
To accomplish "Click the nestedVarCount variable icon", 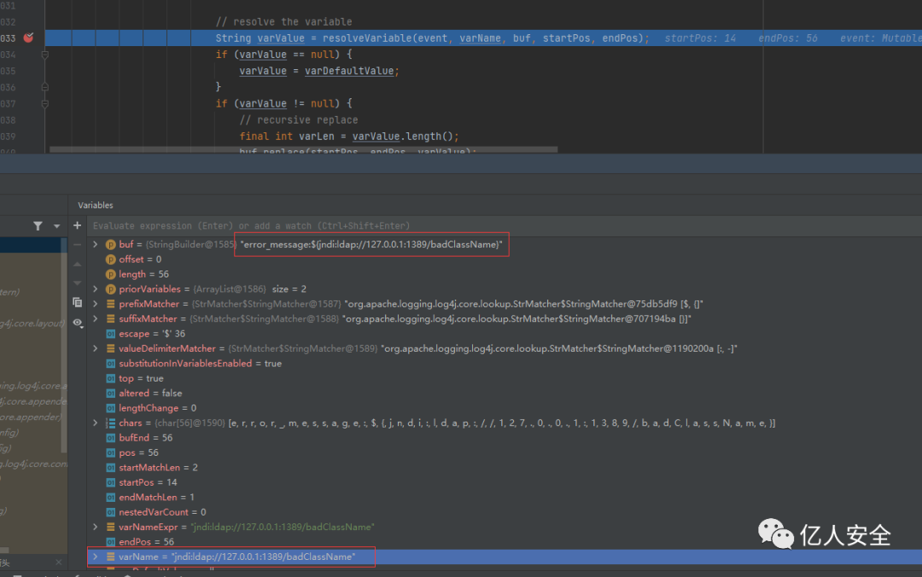I will point(110,512).
